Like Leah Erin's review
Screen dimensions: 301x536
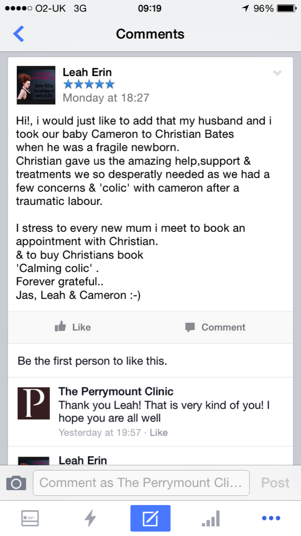pos(73,327)
